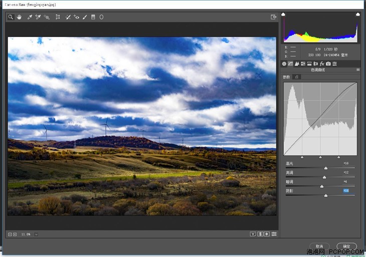Choose the Red Eye Removal tool
This screenshot has width=366, height=257.
click(76, 17)
